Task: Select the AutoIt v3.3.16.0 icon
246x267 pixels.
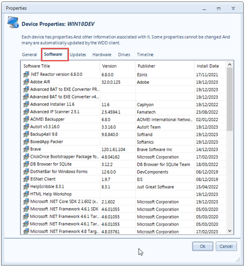Action: pos(26,127)
